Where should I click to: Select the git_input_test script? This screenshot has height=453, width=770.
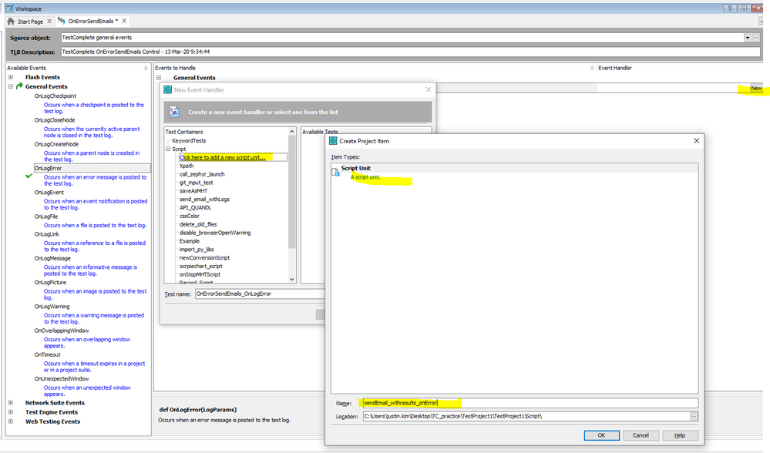196,183
